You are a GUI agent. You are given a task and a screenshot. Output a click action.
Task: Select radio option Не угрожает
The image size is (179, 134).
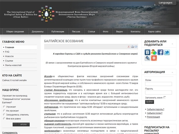(x=4, y=111)
